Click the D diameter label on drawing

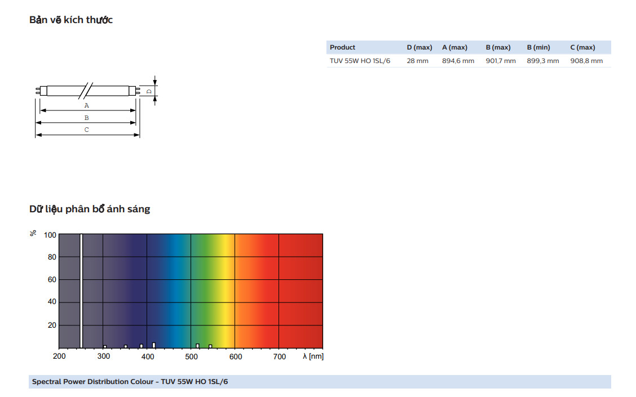point(149,91)
